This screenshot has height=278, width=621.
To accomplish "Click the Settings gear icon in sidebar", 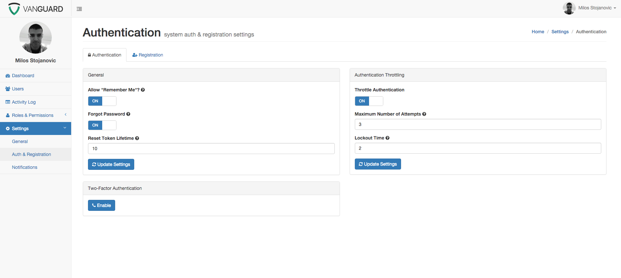I will click(8, 129).
